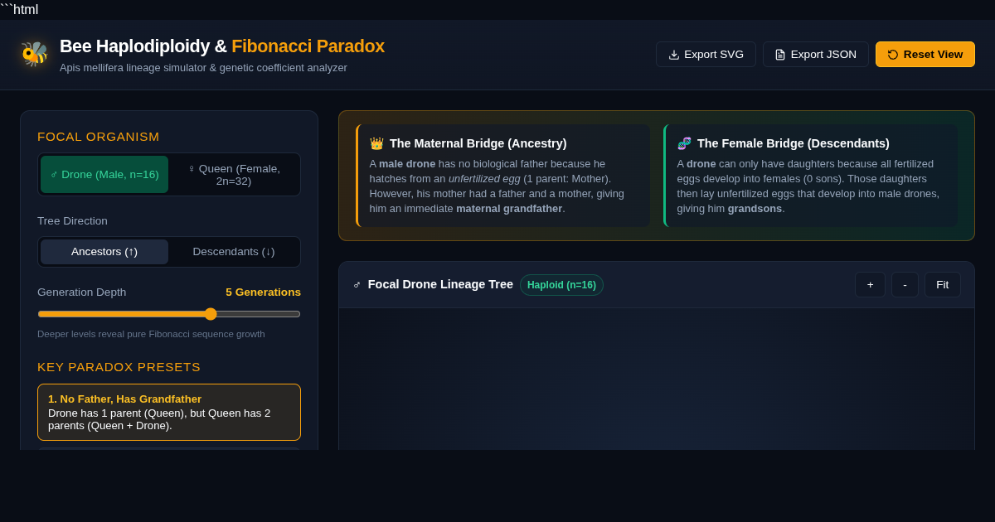Switch tree direction to Ancestors
The height and width of the screenshot is (522, 995).
pos(104,252)
